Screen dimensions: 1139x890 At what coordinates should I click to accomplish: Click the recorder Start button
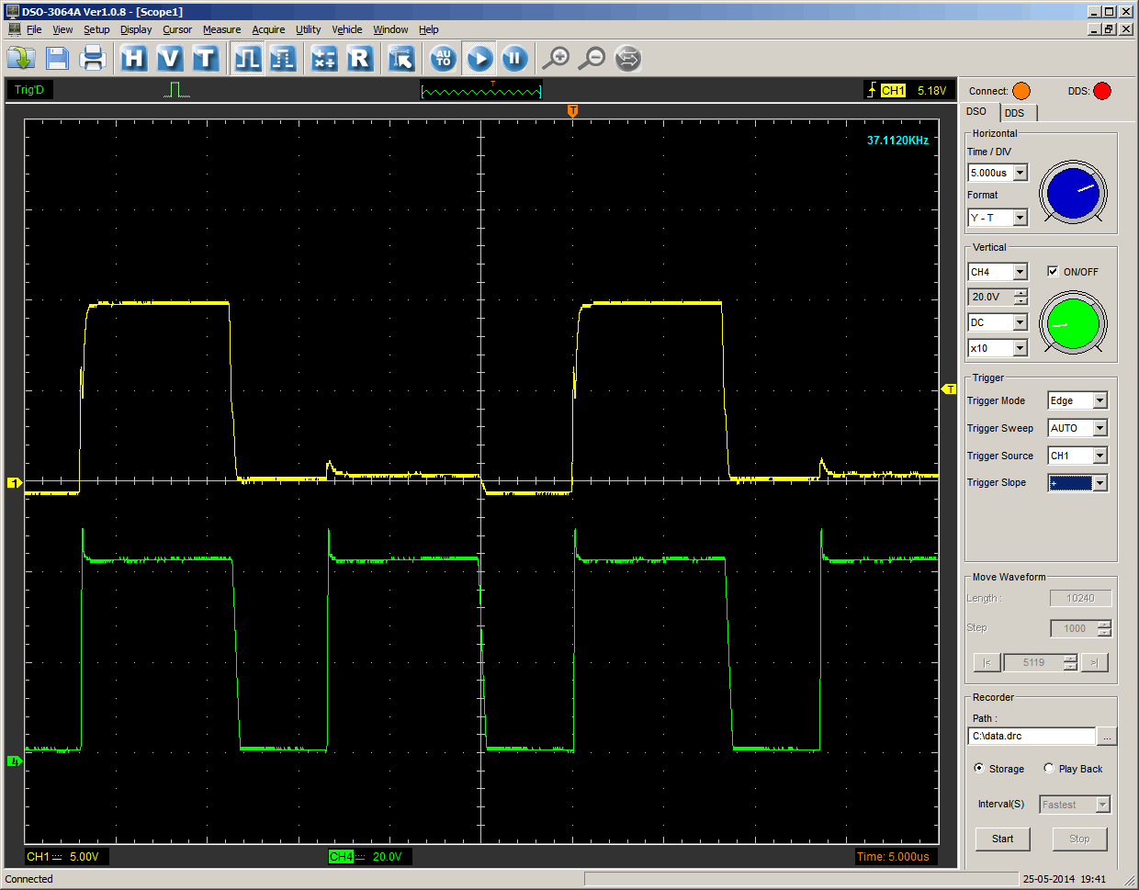1002,839
